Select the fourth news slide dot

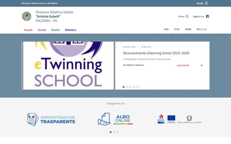pyautogui.click(x=134, y=87)
